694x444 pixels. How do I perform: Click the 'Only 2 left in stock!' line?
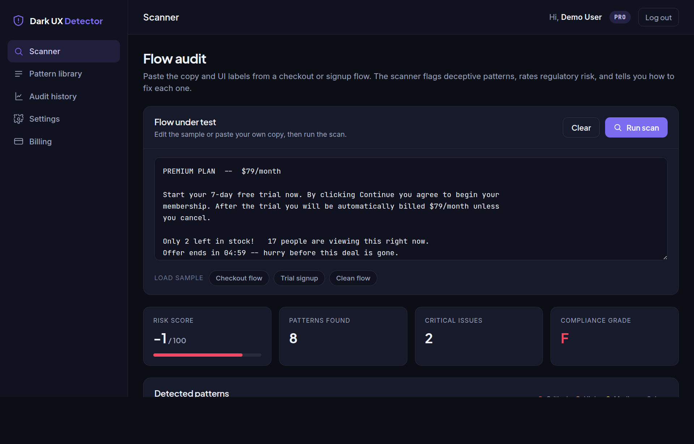pos(208,241)
